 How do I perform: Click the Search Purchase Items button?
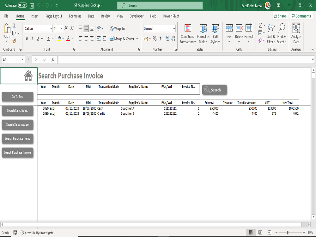pyautogui.click(x=17, y=139)
